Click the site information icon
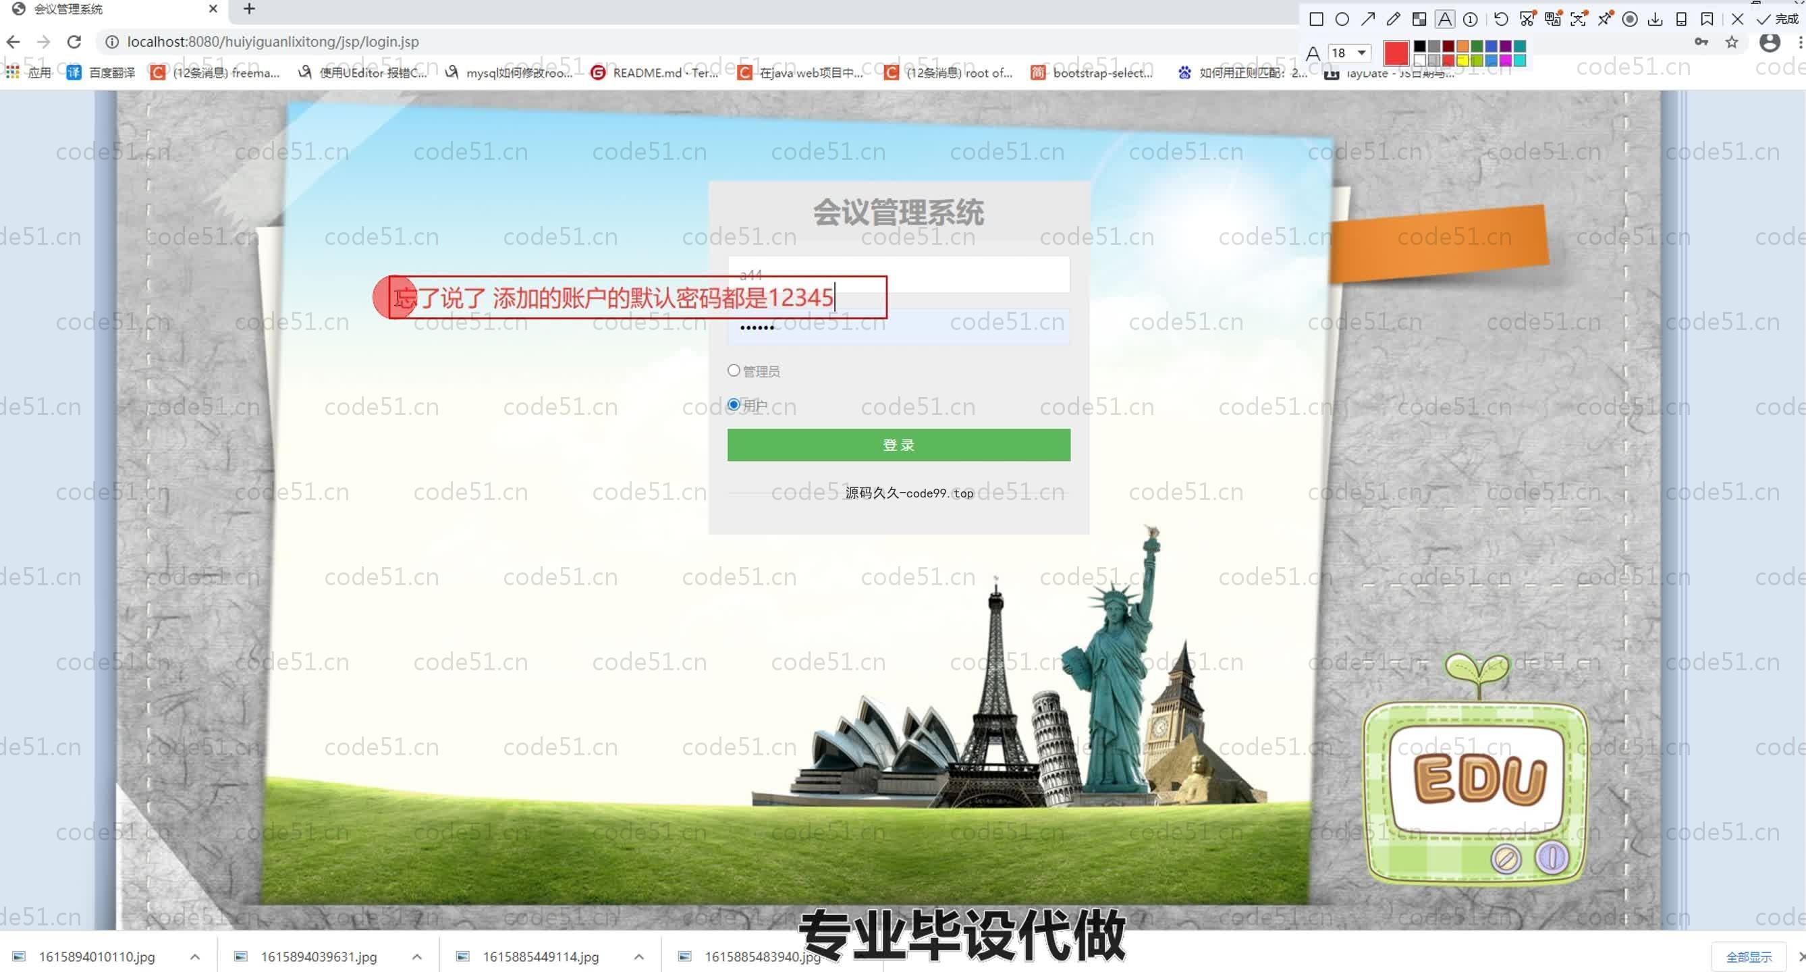The height and width of the screenshot is (972, 1806). coord(111,42)
